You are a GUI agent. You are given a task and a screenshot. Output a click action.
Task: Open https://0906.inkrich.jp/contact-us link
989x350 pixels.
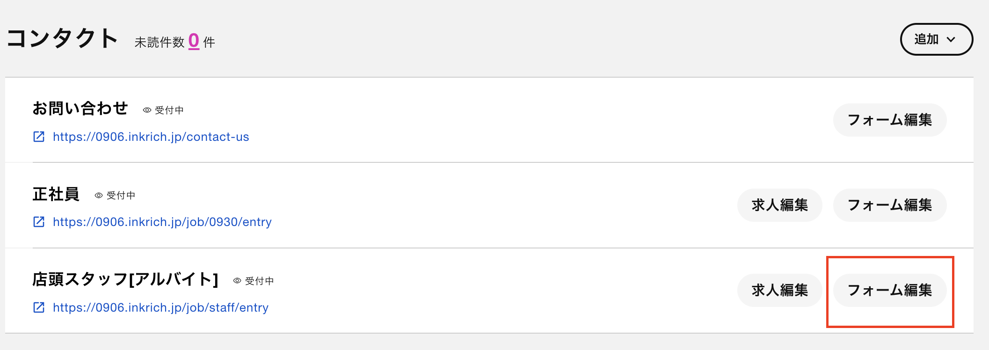pyautogui.click(x=151, y=137)
